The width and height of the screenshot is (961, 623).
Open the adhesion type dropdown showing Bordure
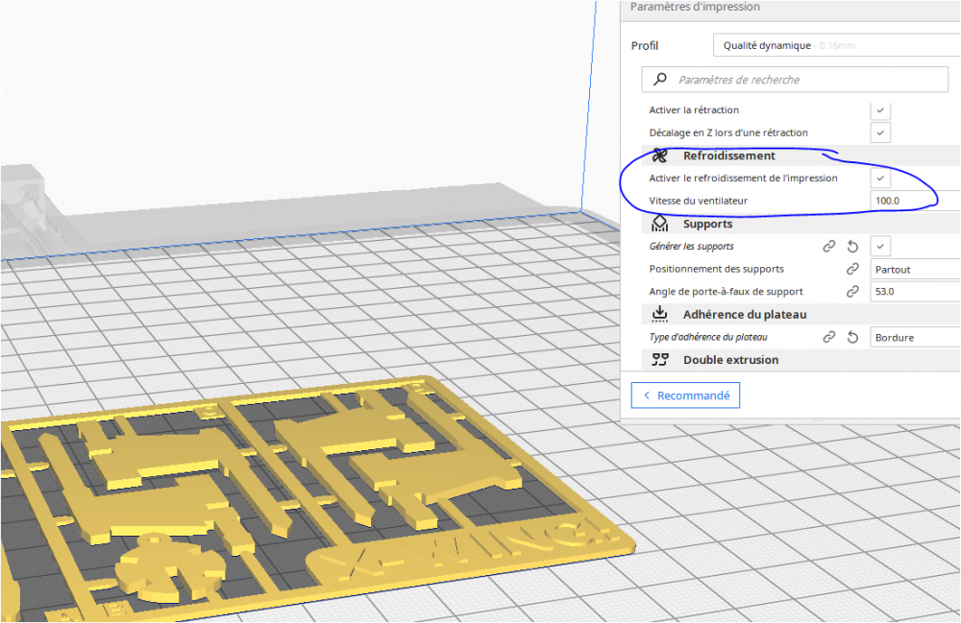pyautogui.click(x=915, y=337)
